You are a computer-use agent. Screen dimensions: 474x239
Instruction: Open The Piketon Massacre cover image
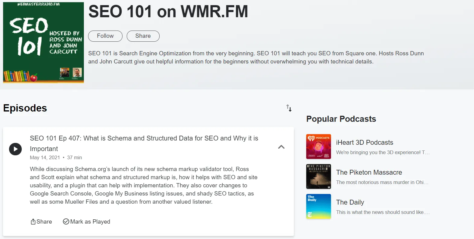(318, 176)
